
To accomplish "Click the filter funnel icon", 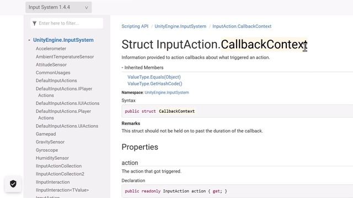I will [x=34, y=23].
